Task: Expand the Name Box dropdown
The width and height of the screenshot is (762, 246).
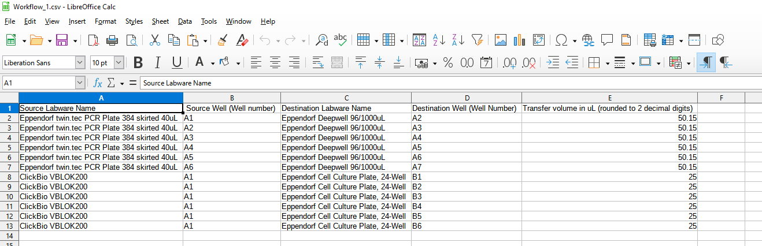Action: point(80,83)
